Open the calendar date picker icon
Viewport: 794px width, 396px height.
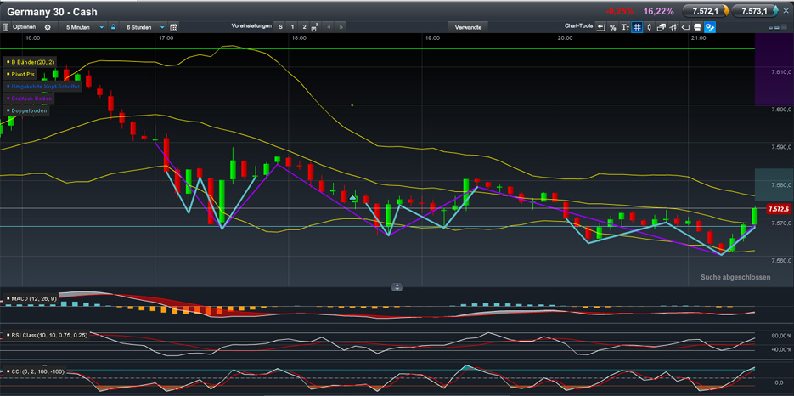(x=174, y=27)
